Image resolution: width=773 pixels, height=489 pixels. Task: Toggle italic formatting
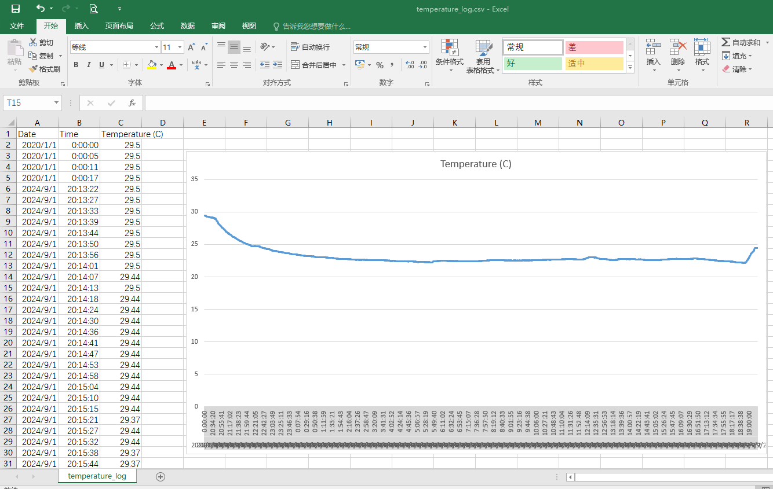point(89,65)
